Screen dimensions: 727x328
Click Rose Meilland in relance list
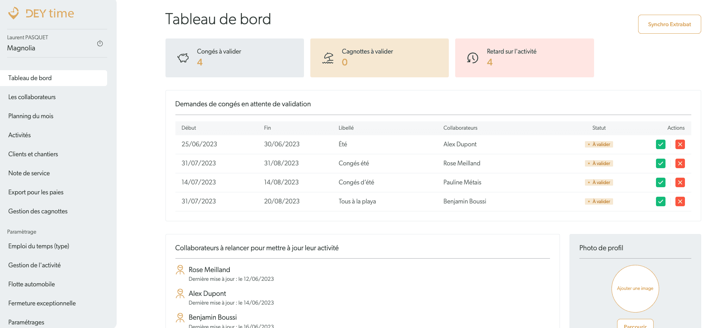[209, 270]
